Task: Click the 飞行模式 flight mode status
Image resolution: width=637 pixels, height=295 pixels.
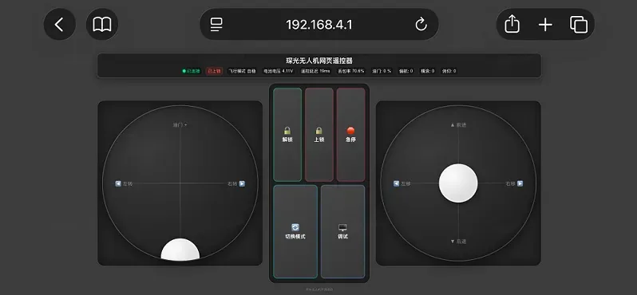Action: pos(243,71)
